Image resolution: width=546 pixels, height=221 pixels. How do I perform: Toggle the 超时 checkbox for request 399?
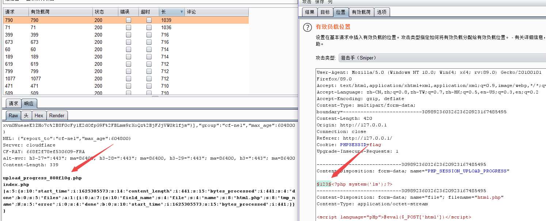coord(149,35)
